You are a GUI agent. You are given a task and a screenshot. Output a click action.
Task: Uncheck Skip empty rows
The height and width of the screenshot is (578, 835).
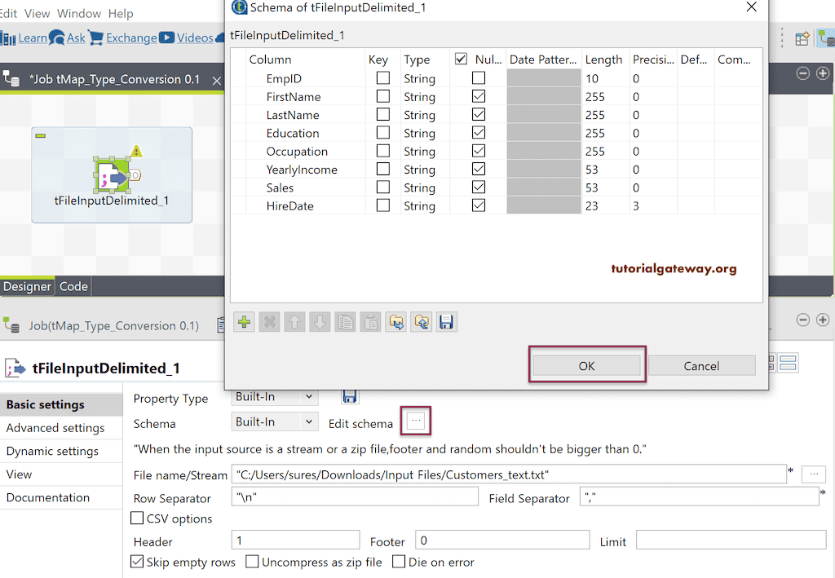137,562
